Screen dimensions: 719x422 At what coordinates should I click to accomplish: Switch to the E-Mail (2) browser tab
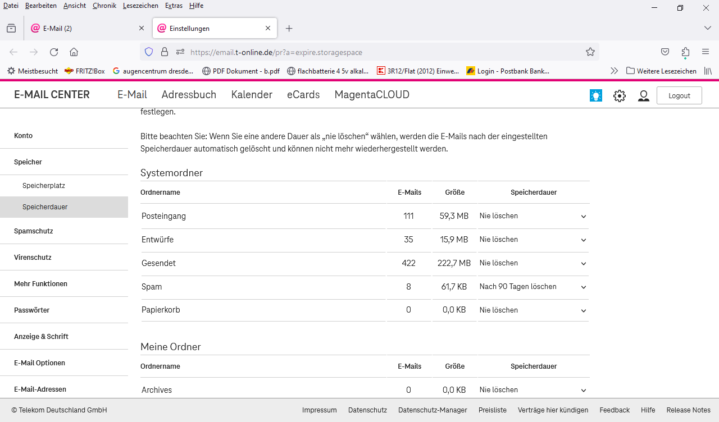click(84, 28)
